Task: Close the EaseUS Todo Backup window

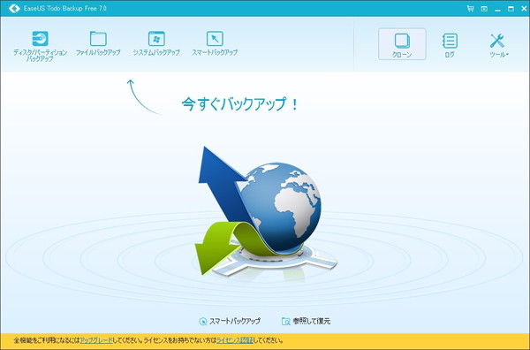Action: (524, 9)
